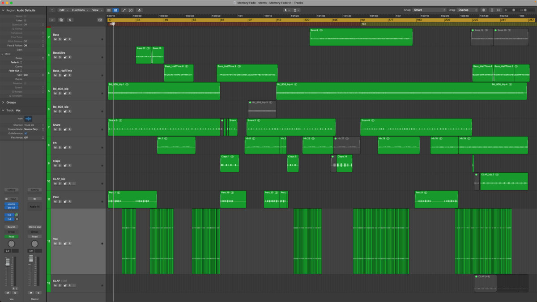The width and height of the screenshot is (537, 302).
Task: Solo the Snare track
Action: point(60,129)
